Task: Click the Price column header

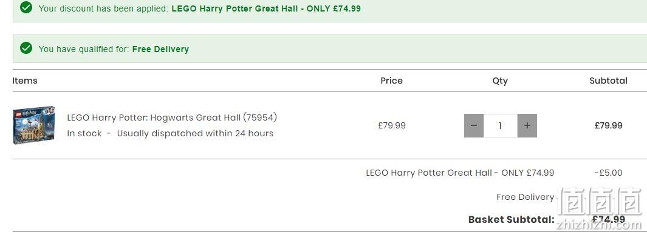Action: (392, 81)
